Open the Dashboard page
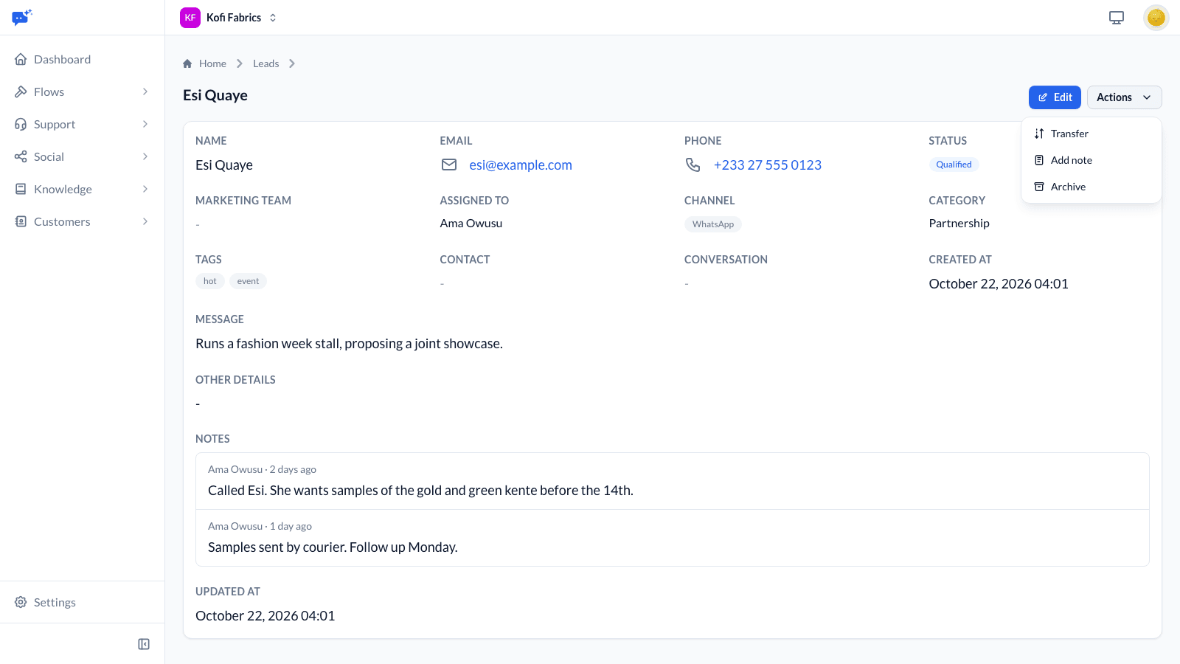1180x664 pixels. point(82,59)
